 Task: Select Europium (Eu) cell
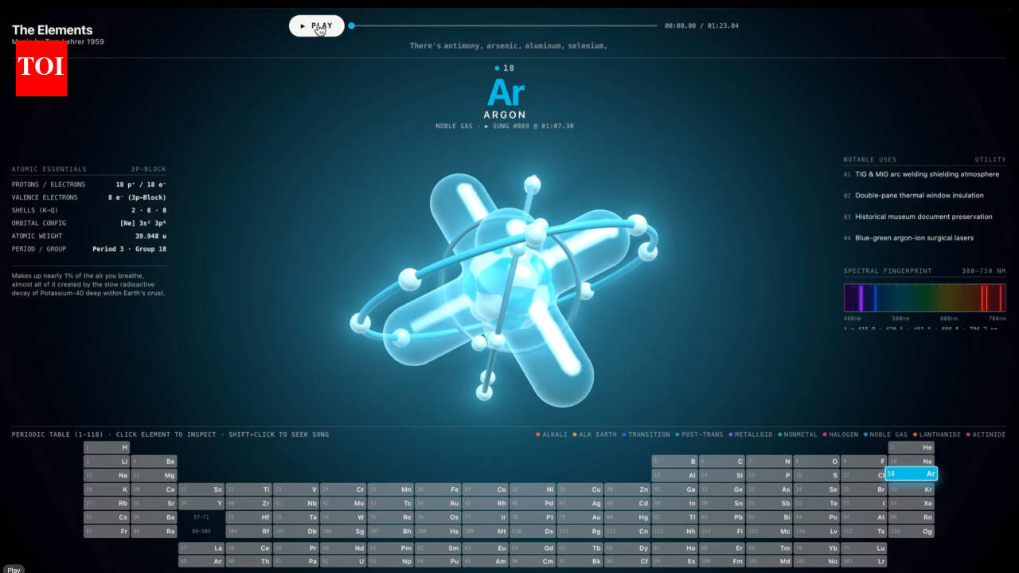click(x=485, y=548)
